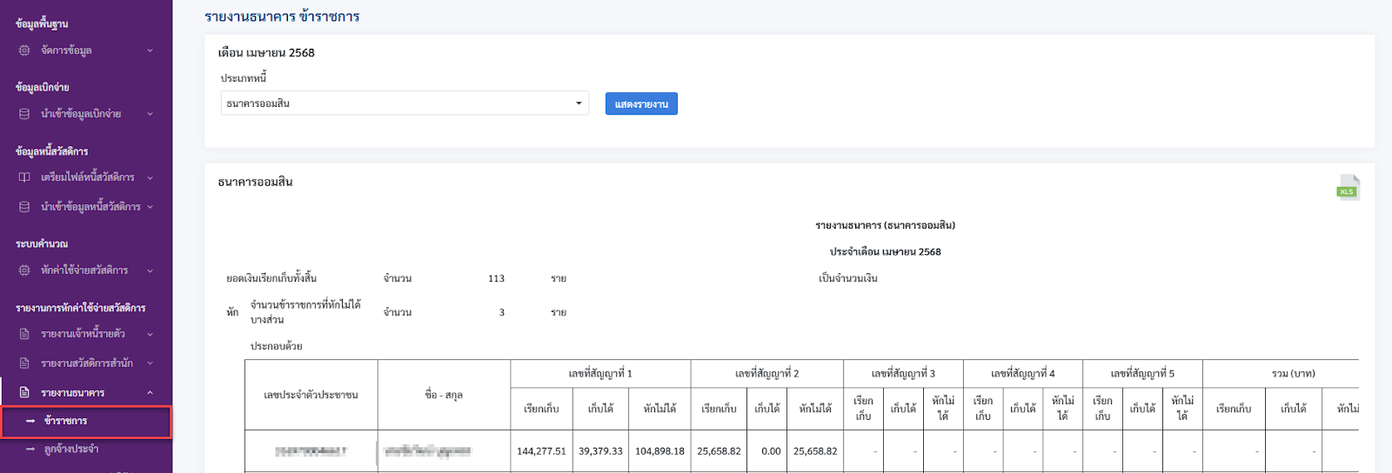Screen dimensions: 1392x473
Task: Click the arrow icon beside ลูกจ้างประจำ
Action: coord(30,450)
